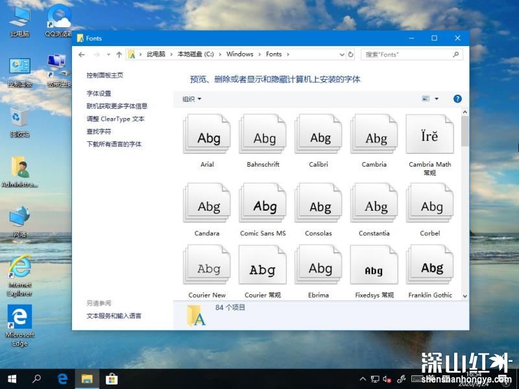Open Microsoft Edge from the taskbar
The height and width of the screenshot is (389, 519).
(x=62, y=379)
